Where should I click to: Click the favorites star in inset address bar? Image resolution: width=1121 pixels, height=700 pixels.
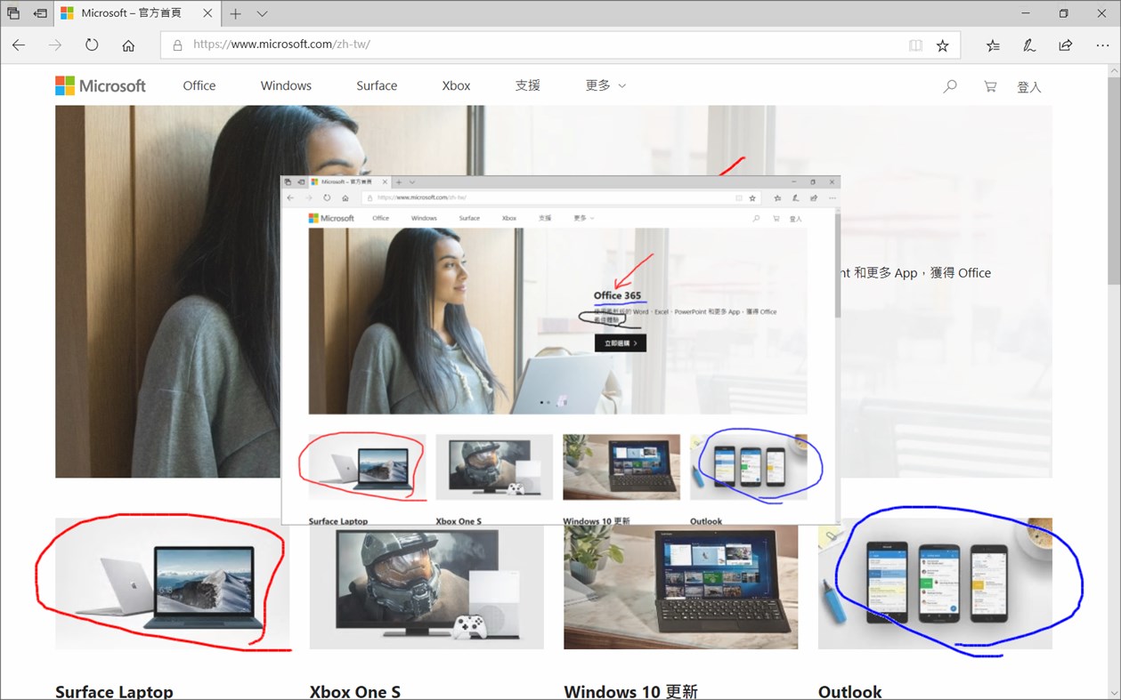(752, 197)
